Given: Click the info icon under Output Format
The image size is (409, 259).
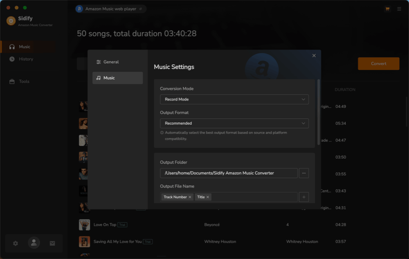Looking at the screenshot, I should 162,133.
